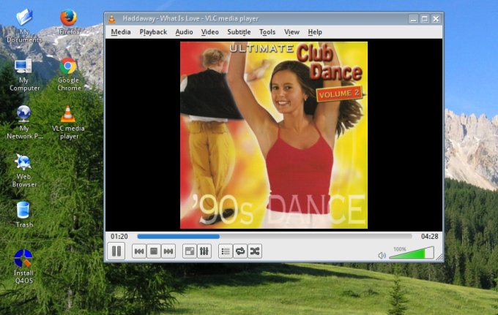Toggle shuffle random playback
Image resolution: width=498 pixels, height=315 pixels.
(255, 251)
